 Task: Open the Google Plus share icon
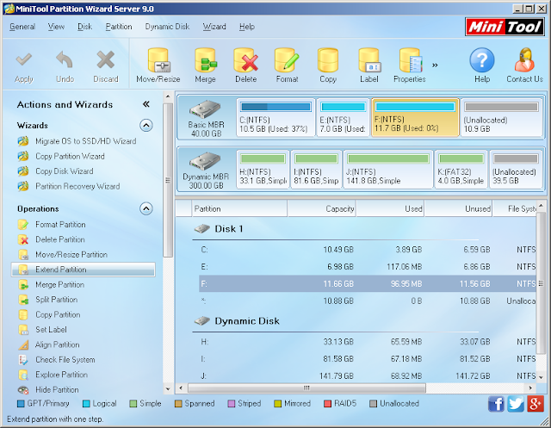[x=536, y=404]
